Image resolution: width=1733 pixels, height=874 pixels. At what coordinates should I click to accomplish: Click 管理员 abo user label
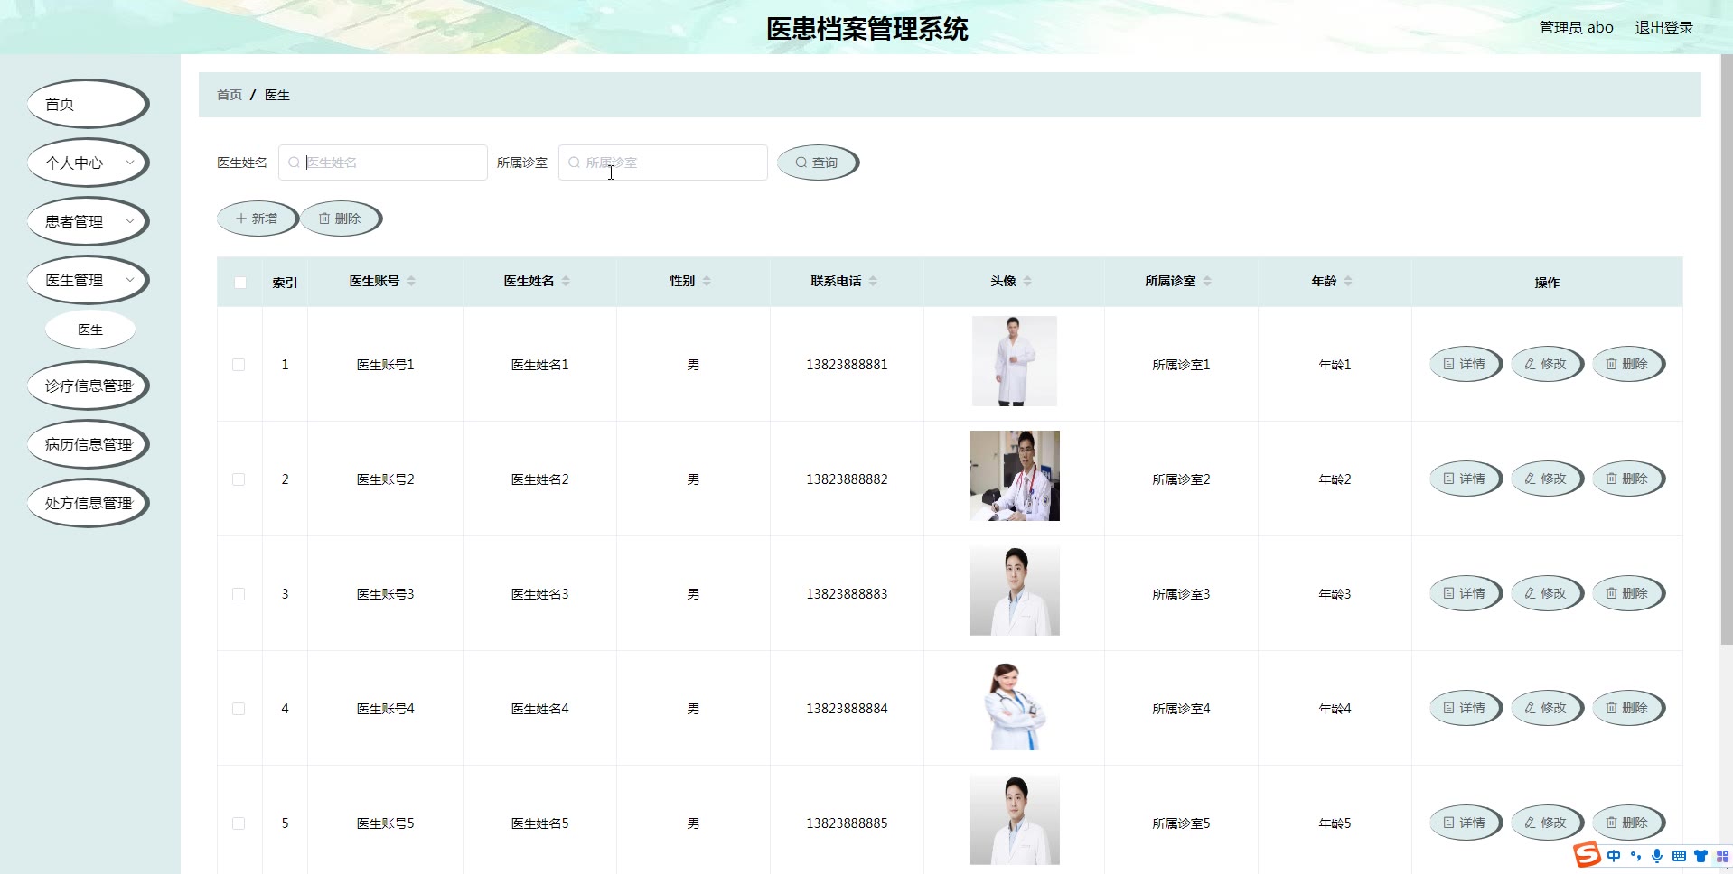[1576, 28]
